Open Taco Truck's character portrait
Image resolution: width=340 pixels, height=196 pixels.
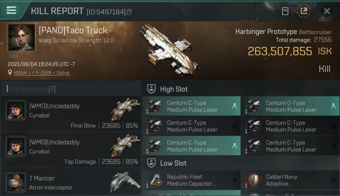(x=21, y=37)
